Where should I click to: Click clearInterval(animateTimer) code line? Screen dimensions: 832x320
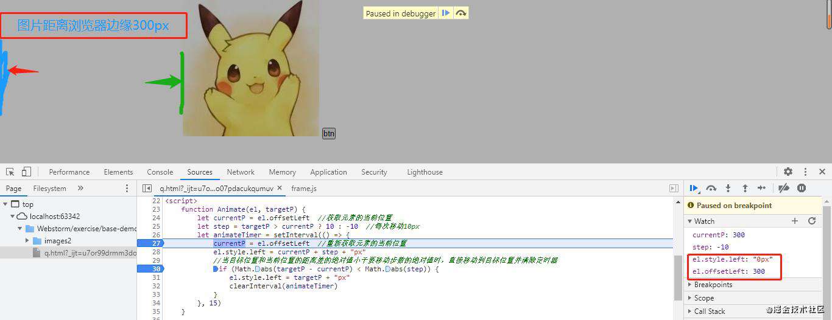tap(283, 286)
